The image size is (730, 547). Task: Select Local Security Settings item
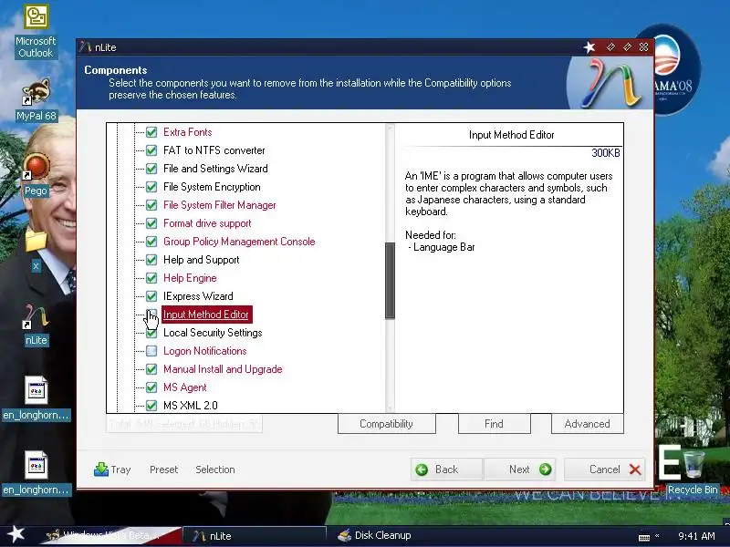[213, 333]
